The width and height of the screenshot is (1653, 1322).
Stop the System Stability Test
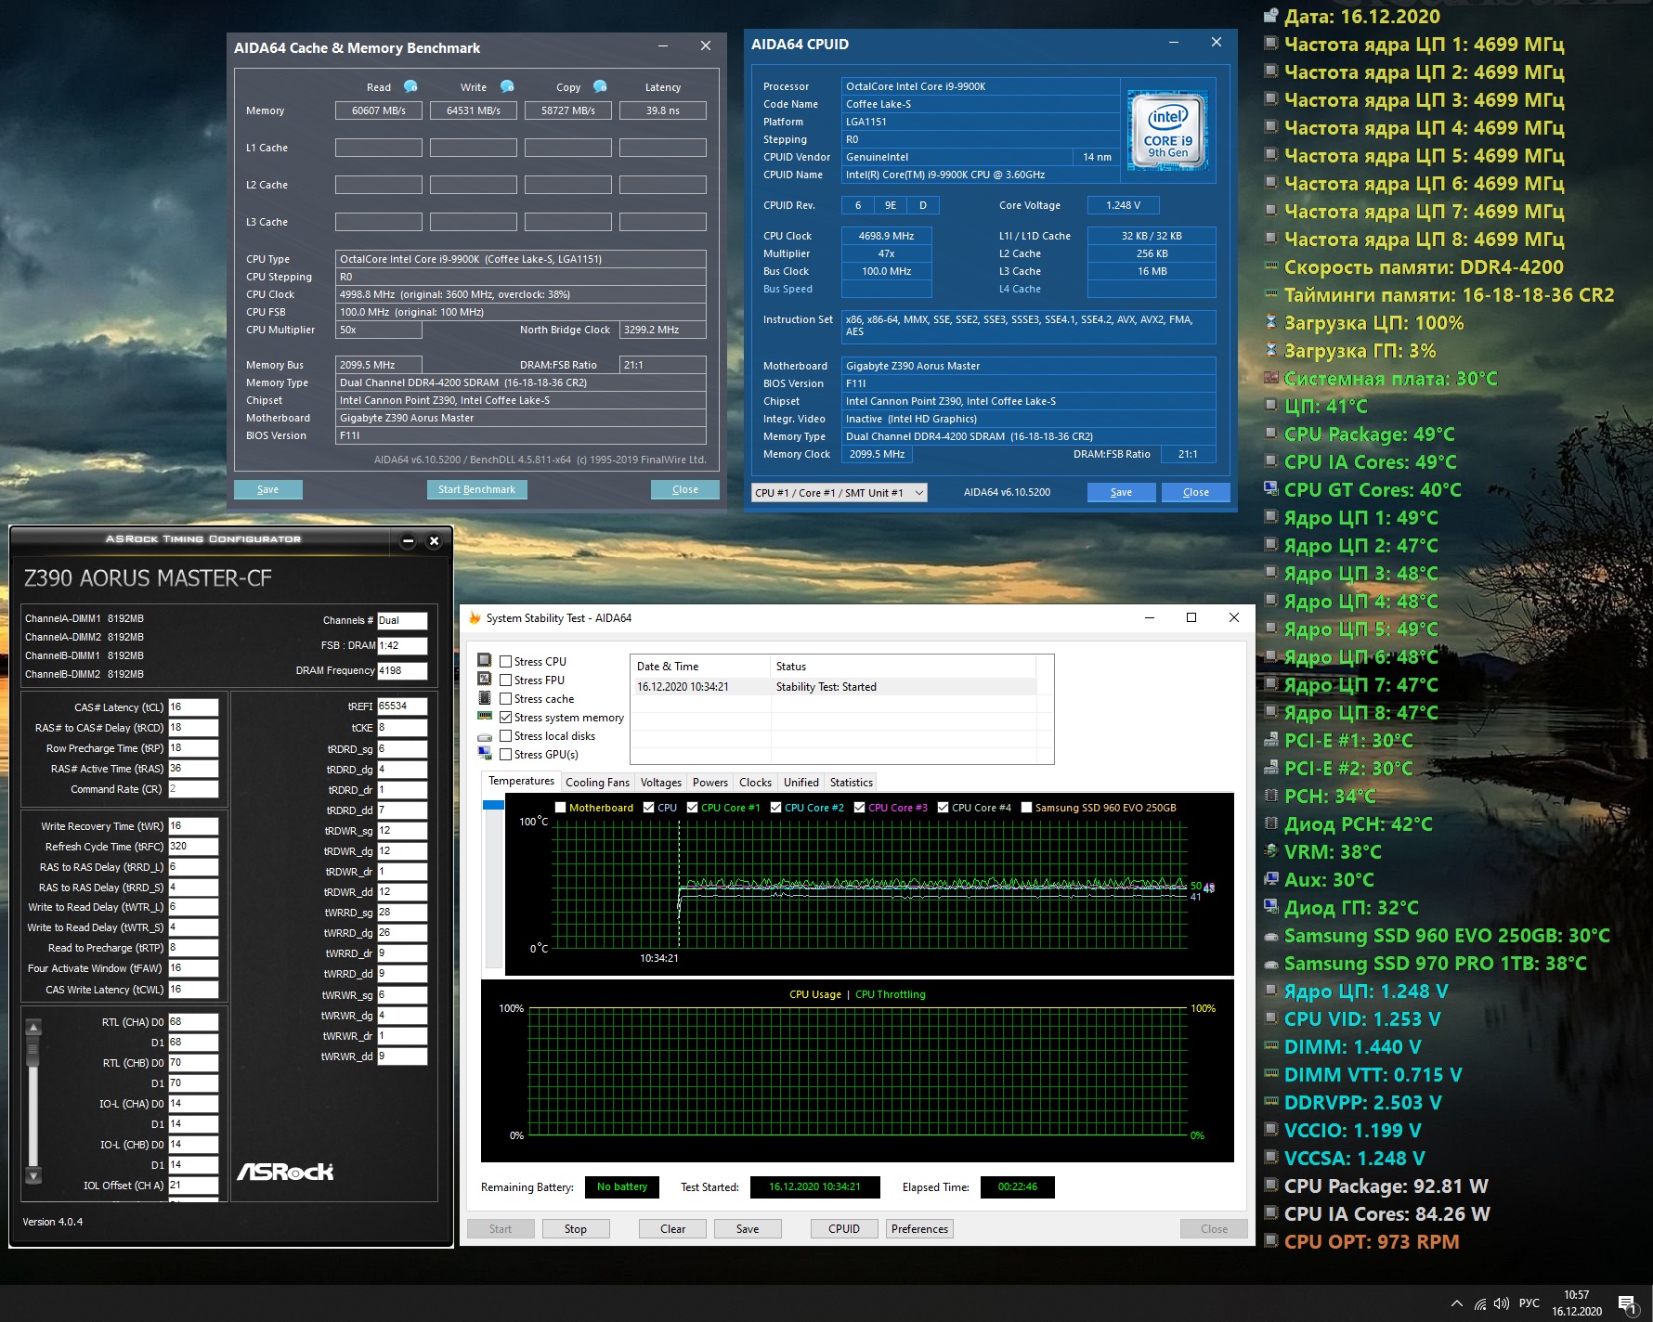click(x=576, y=1229)
